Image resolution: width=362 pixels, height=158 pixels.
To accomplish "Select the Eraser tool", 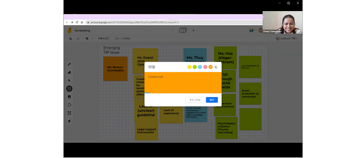I will (69, 72).
